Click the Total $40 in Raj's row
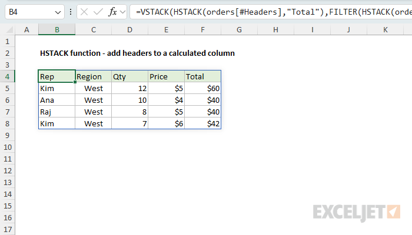The width and height of the screenshot is (412, 235). (202, 112)
